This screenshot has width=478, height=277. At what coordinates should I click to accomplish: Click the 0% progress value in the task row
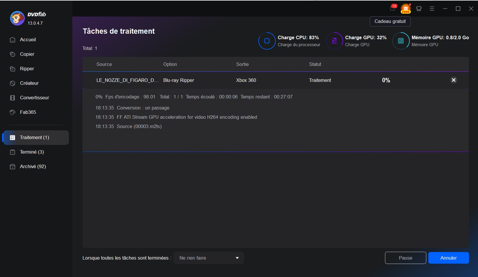(x=386, y=80)
